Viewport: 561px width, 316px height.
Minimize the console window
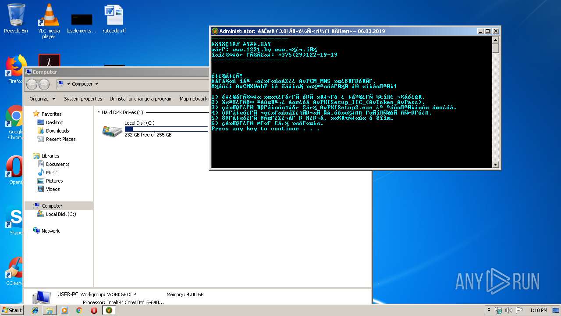click(480, 31)
